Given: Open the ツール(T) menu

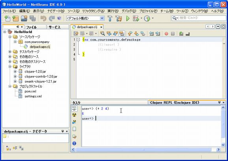Looking at the screenshot, I should point(182,11).
